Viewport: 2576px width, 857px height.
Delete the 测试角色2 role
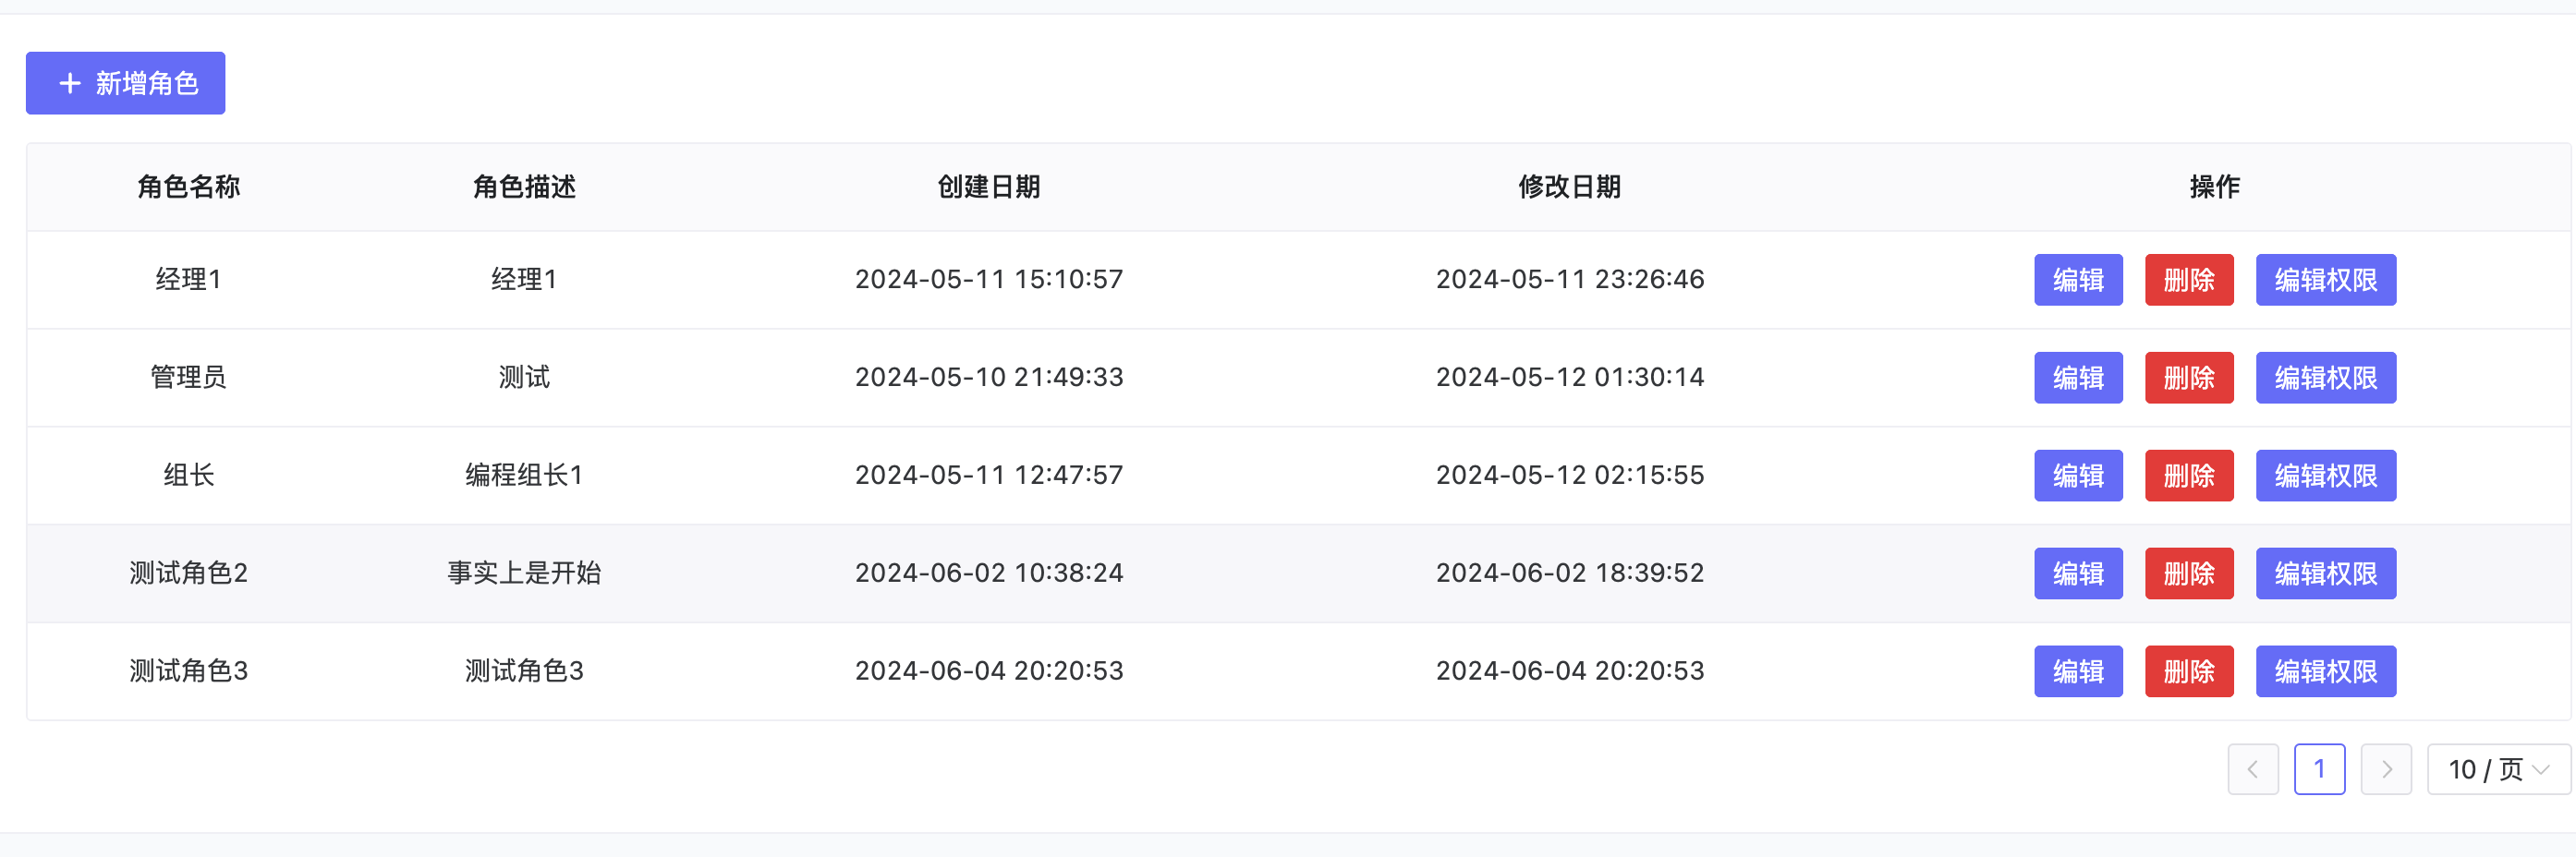click(x=2189, y=574)
